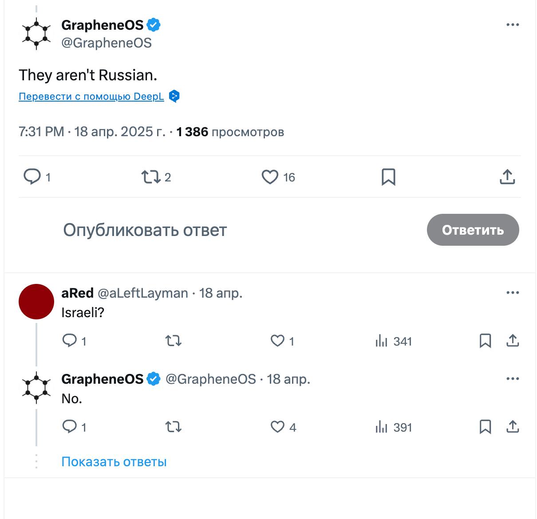The width and height of the screenshot is (537, 519).
Task: Repost the main 'They aren't Russian' tweet
Action: click(x=150, y=177)
